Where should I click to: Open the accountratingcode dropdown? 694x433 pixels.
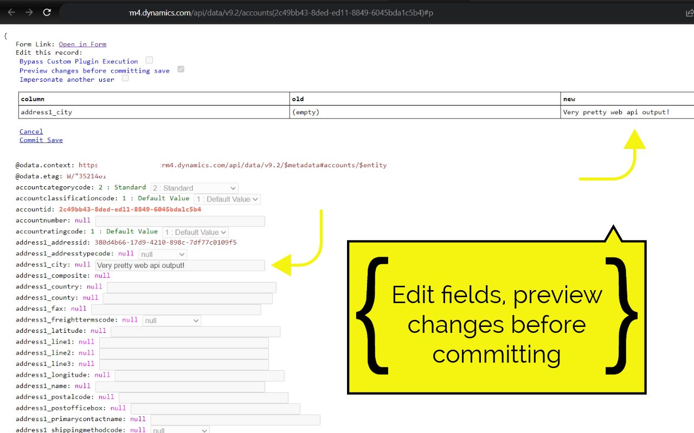tap(195, 232)
